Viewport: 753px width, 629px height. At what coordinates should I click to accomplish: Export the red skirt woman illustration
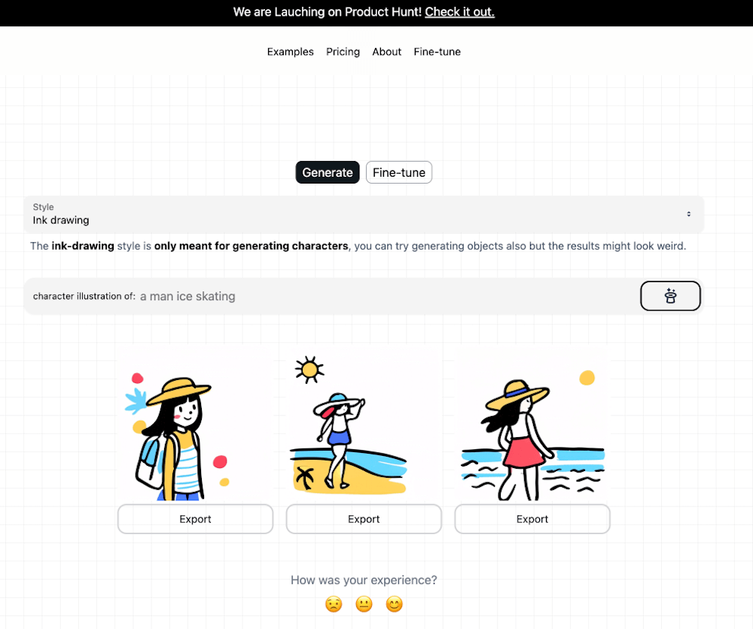tap(532, 518)
